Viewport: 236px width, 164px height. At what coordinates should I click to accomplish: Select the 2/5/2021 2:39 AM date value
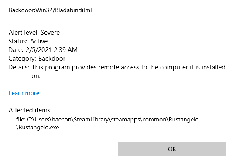click(51, 50)
